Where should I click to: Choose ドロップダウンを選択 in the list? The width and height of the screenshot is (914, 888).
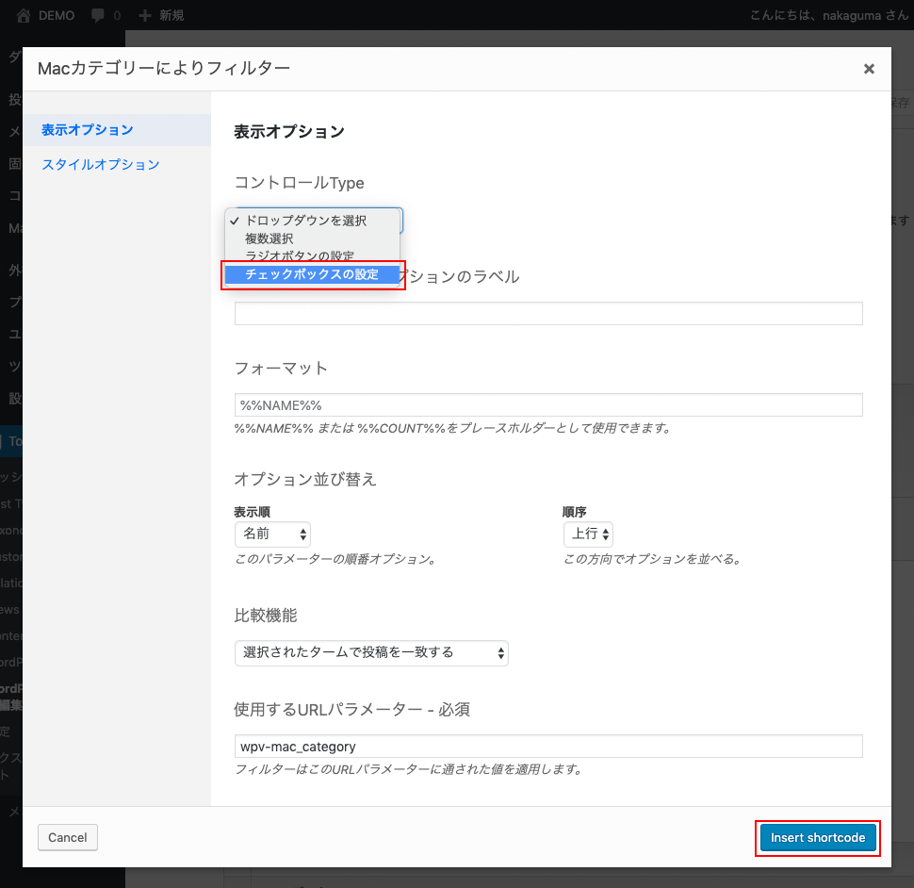point(312,221)
